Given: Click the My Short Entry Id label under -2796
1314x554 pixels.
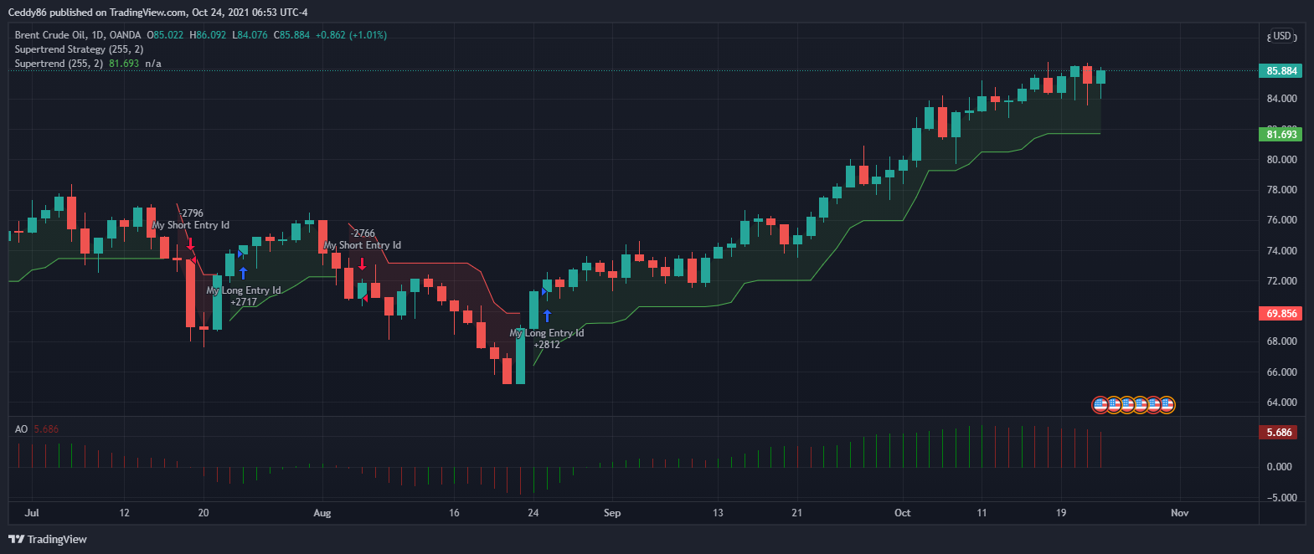Looking at the screenshot, I should click(191, 225).
